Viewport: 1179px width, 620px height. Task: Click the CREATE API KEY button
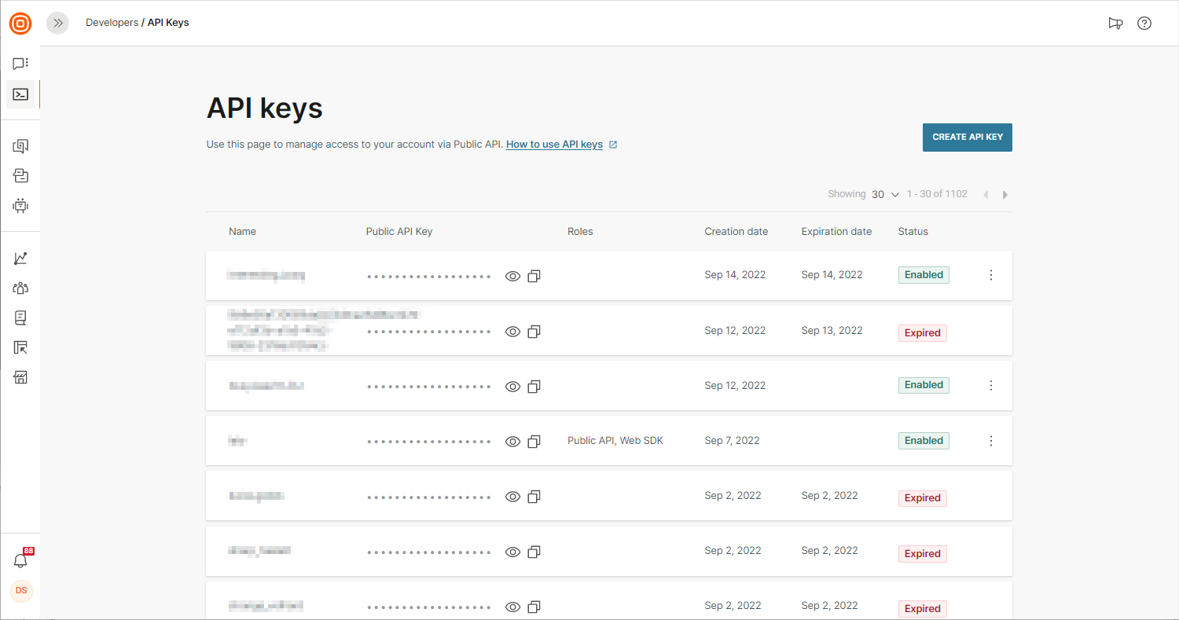[967, 137]
